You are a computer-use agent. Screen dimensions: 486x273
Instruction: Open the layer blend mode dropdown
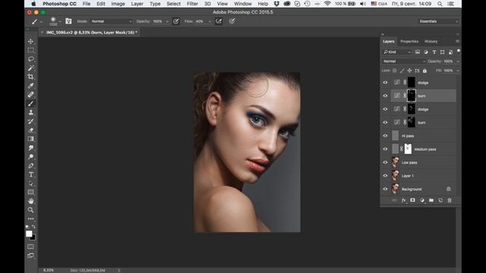click(x=404, y=61)
